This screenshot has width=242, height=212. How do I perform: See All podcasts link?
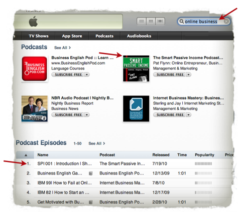62,47
